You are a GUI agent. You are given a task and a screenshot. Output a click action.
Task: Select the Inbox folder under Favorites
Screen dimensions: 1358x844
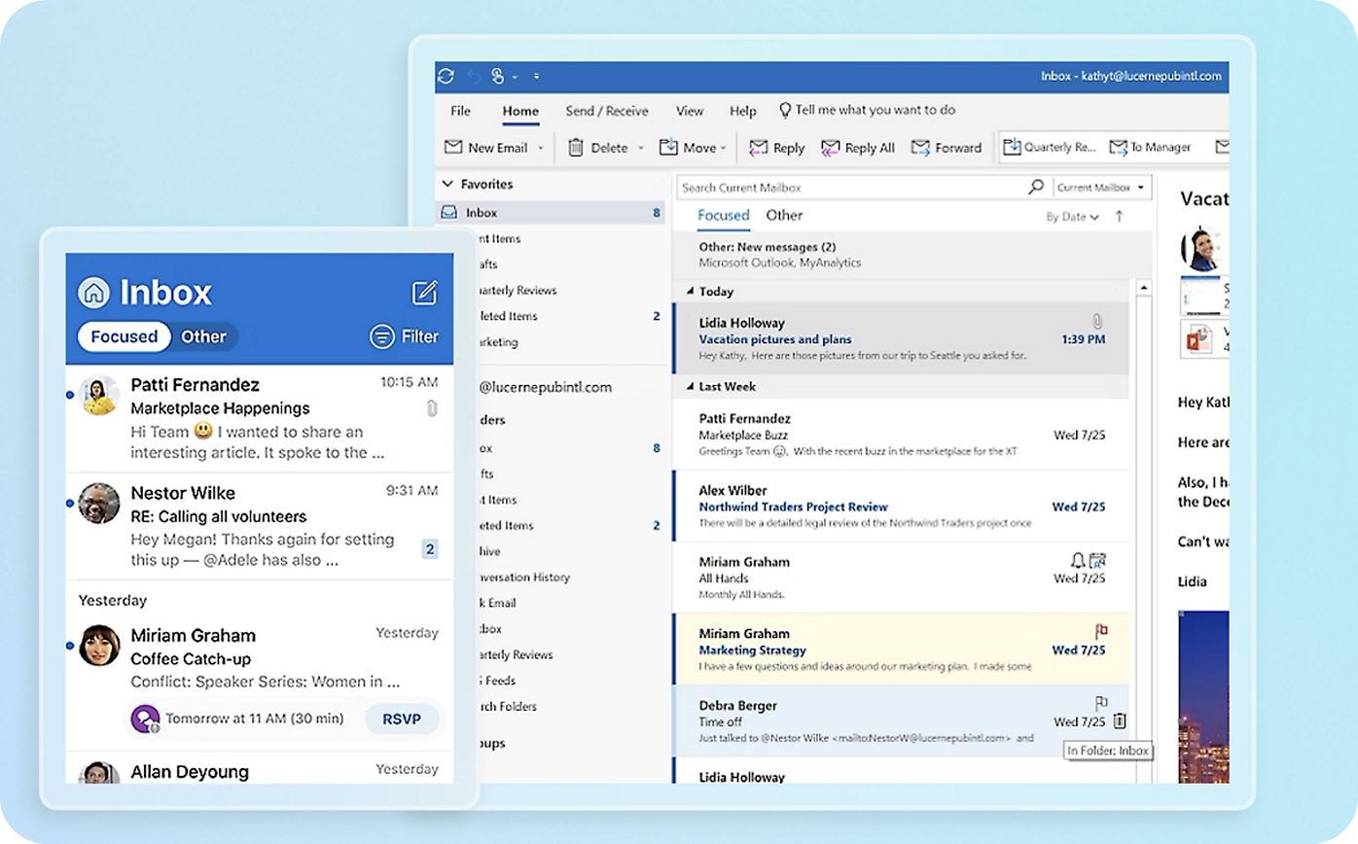coord(552,212)
